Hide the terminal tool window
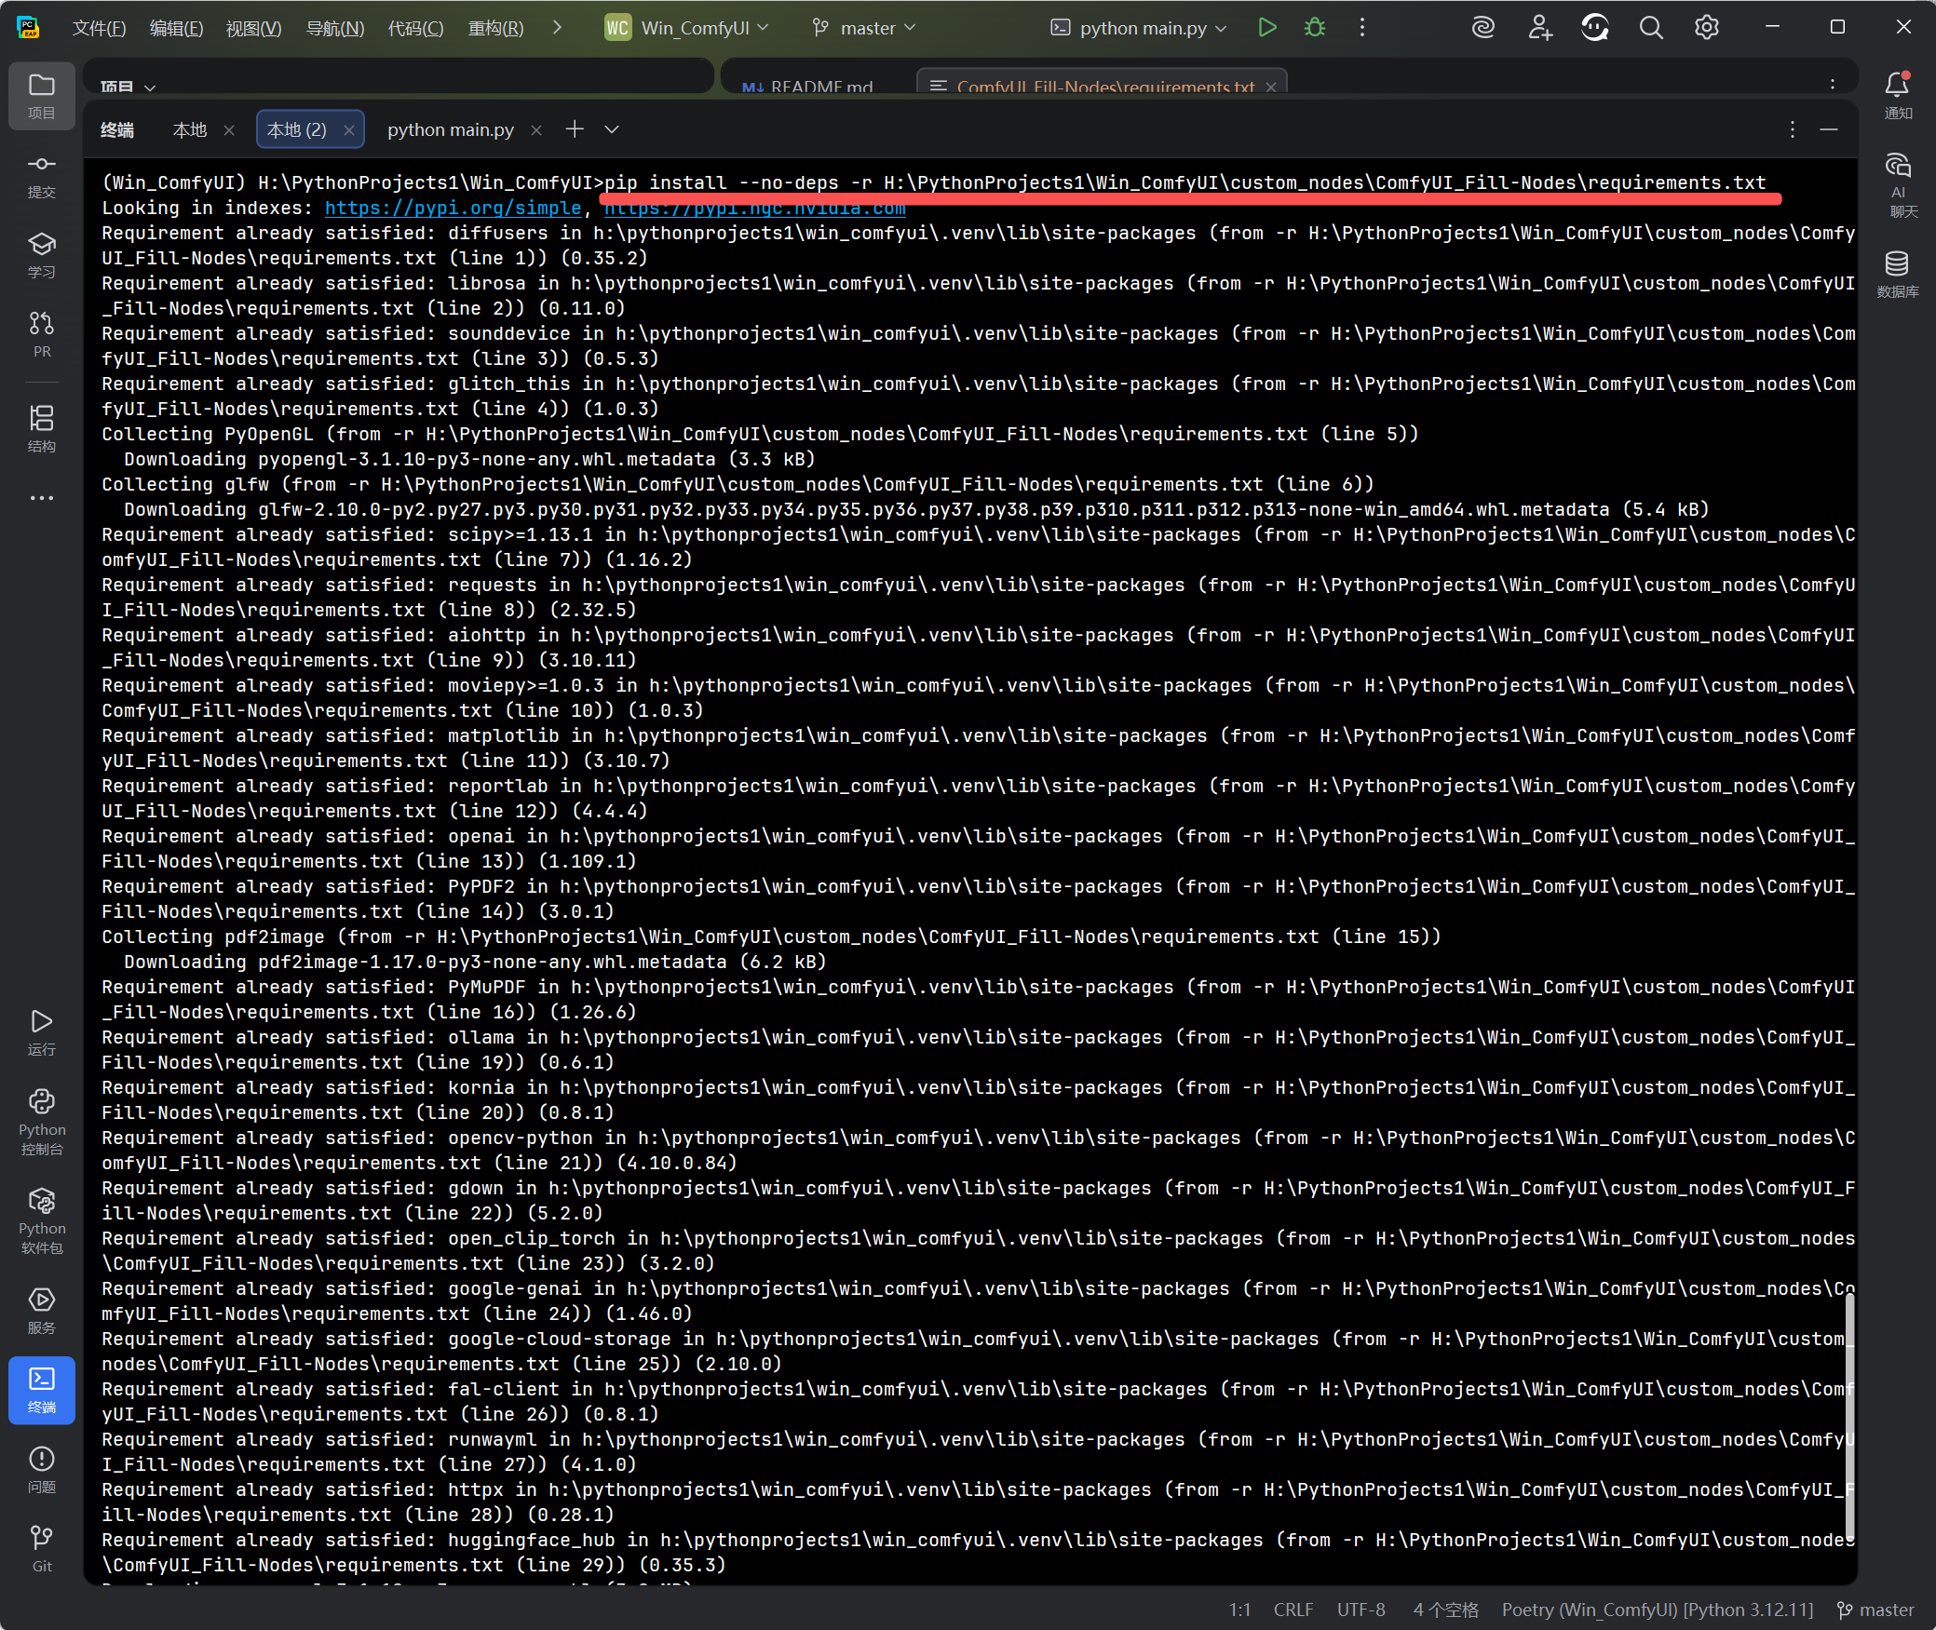The image size is (1936, 1630). coord(1829,129)
